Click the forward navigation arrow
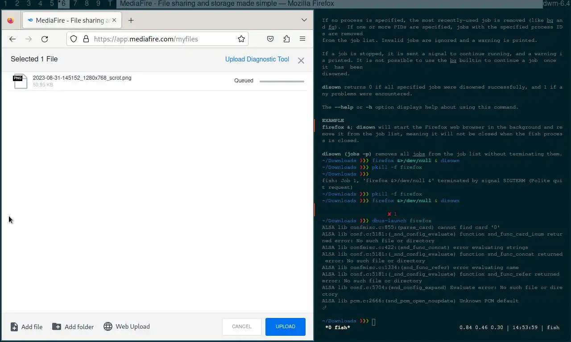This screenshot has height=342, width=571. point(29,39)
